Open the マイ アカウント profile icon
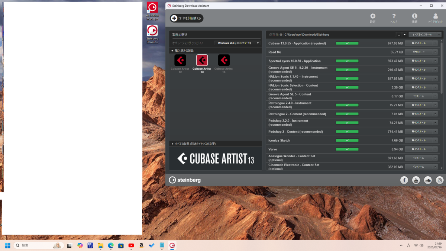Image resolution: width=446 pixels, height=251 pixels. (x=435, y=16)
